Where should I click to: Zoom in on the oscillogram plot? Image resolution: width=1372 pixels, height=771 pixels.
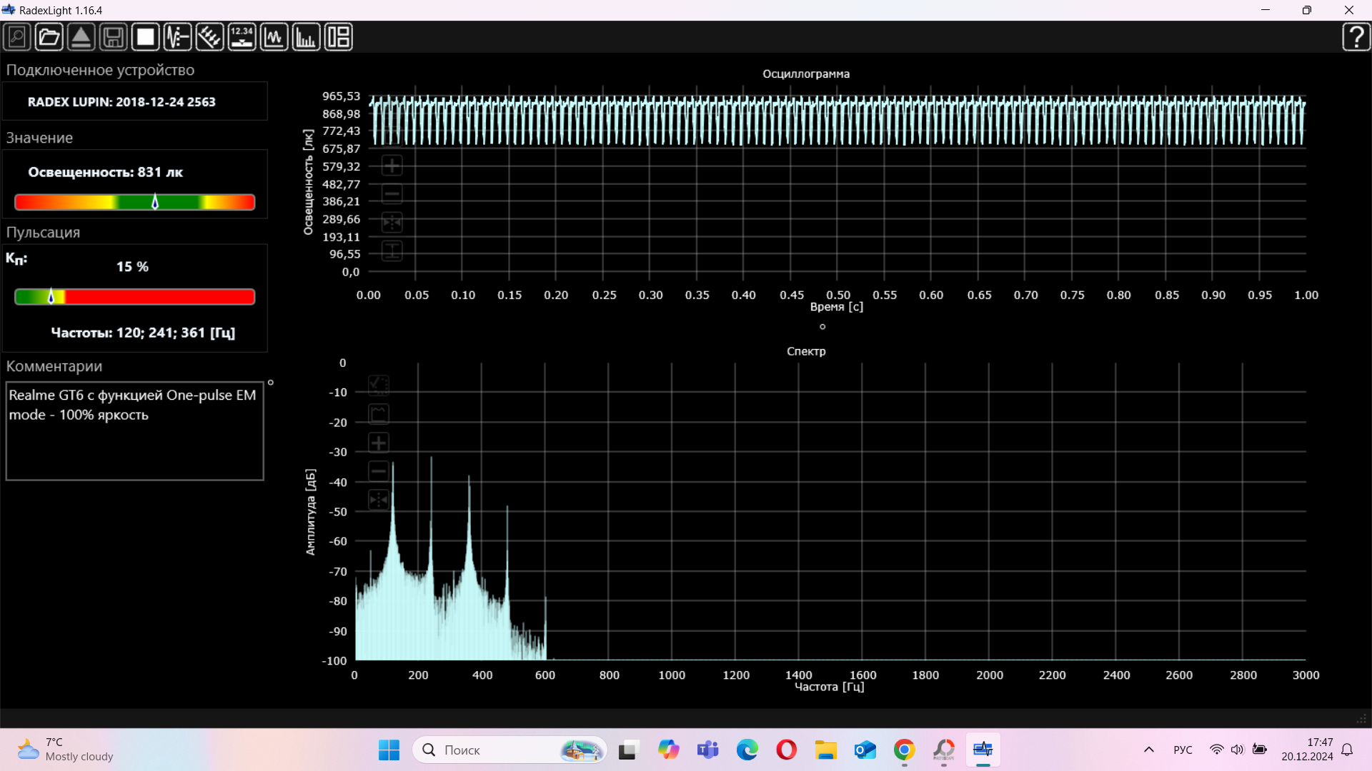pos(392,166)
